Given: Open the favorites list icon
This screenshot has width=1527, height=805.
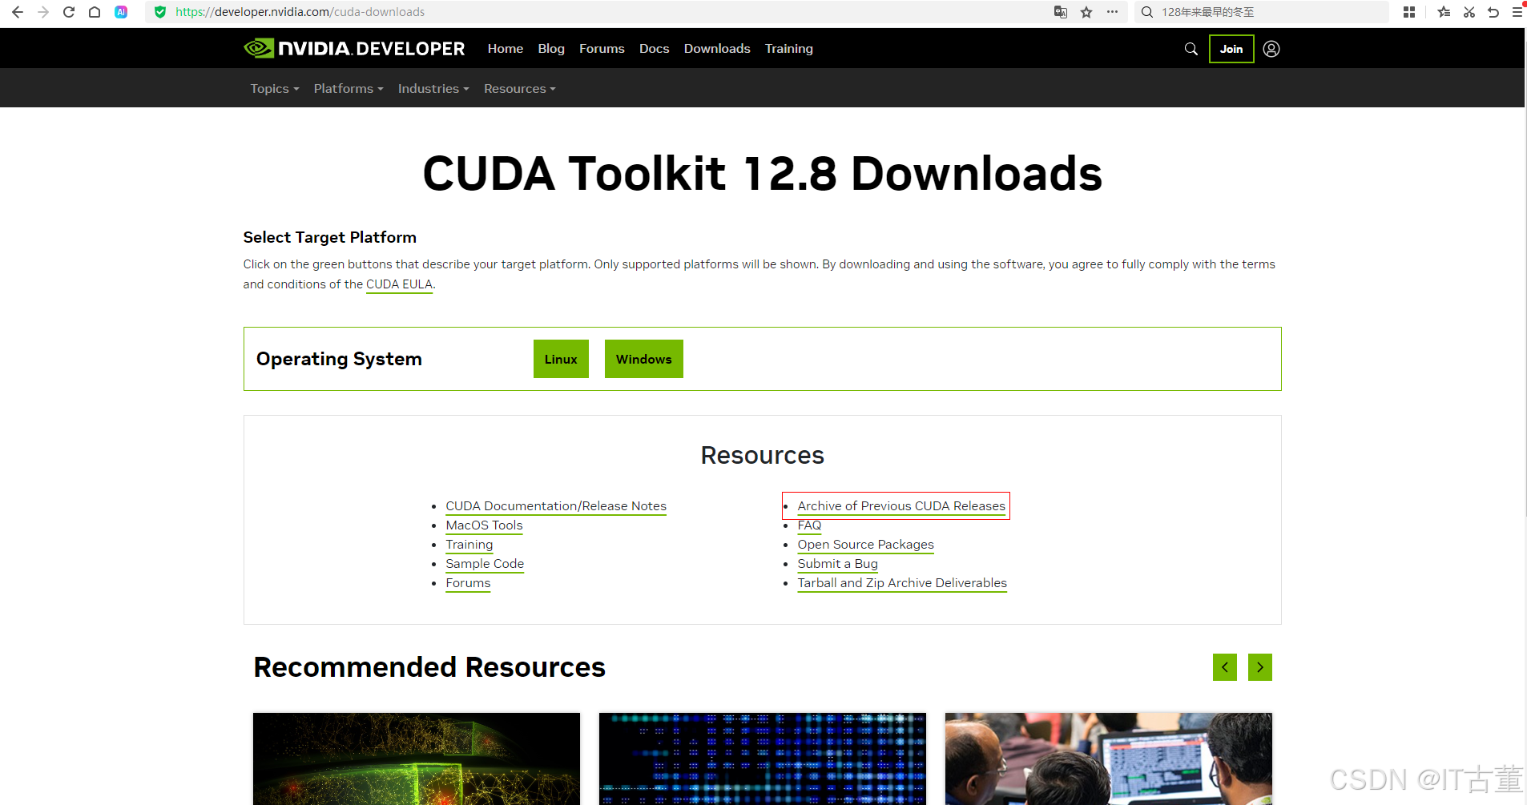Looking at the screenshot, I should (1444, 12).
